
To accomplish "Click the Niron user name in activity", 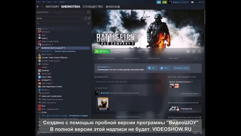I will pyautogui.click(x=105, y=93).
